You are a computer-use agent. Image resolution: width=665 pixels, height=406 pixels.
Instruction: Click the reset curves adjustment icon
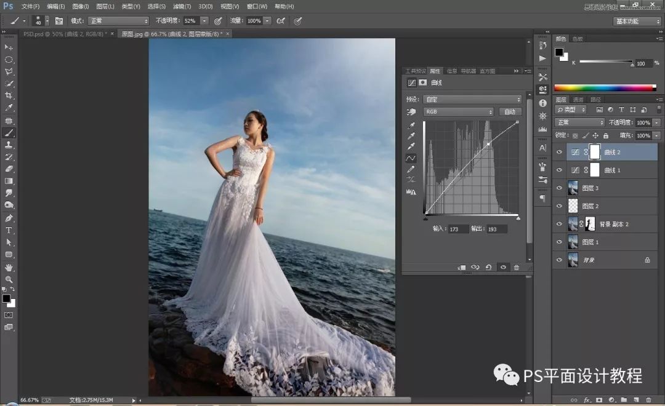488,268
